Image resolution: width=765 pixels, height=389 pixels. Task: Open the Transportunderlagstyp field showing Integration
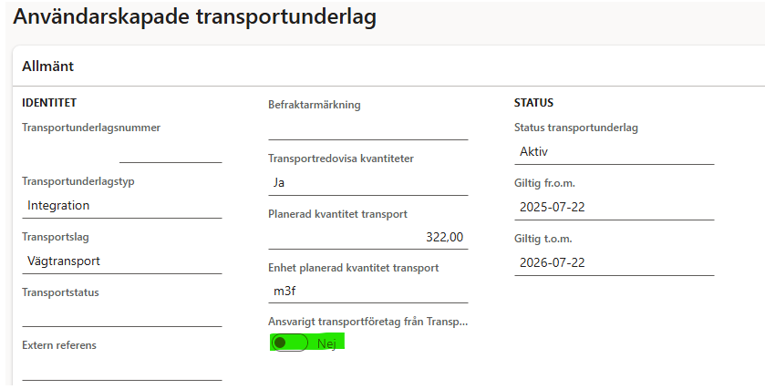pyautogui.click(x=121, y=206)
